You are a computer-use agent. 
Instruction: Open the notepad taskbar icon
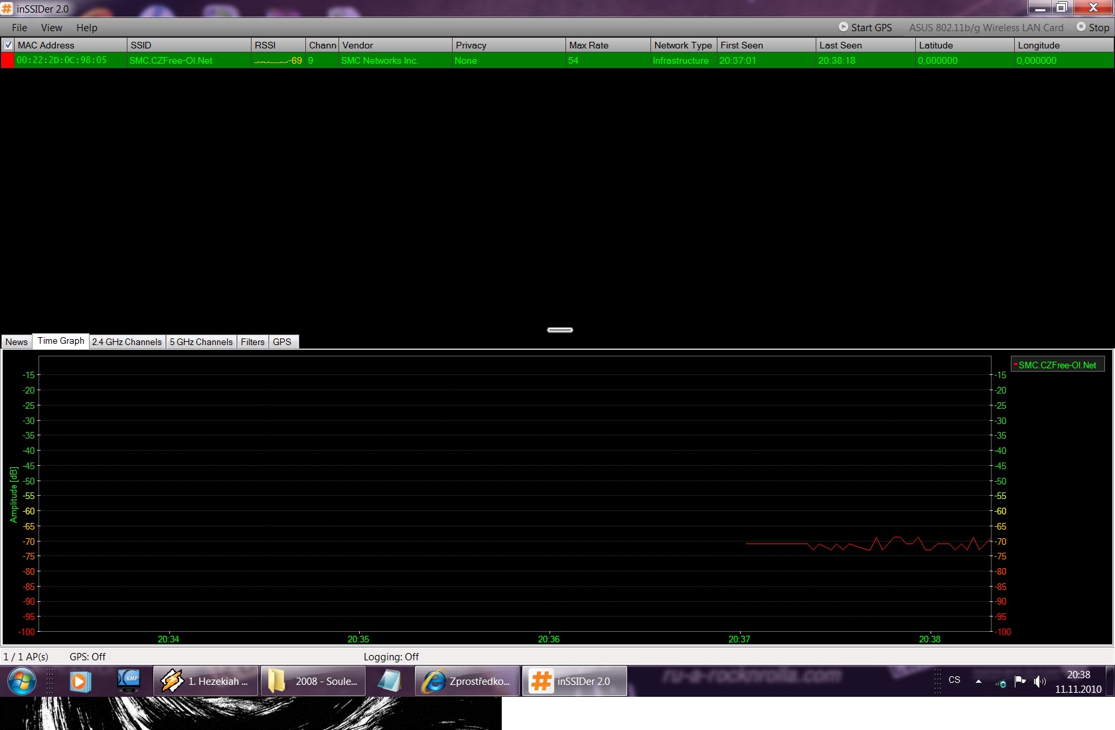point(390,681)
